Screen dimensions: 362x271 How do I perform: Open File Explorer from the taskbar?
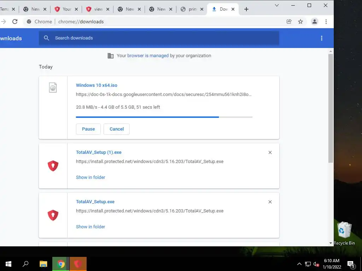43,264
